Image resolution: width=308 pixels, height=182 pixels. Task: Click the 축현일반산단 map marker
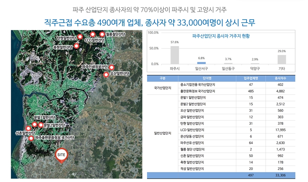[x=76, y=46]
